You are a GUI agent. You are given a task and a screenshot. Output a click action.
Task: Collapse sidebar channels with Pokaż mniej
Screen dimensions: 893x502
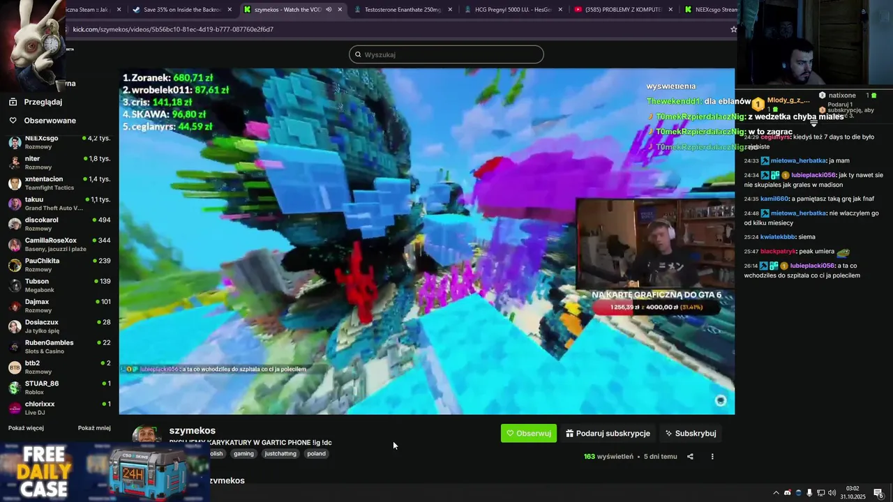pos(94,428)
